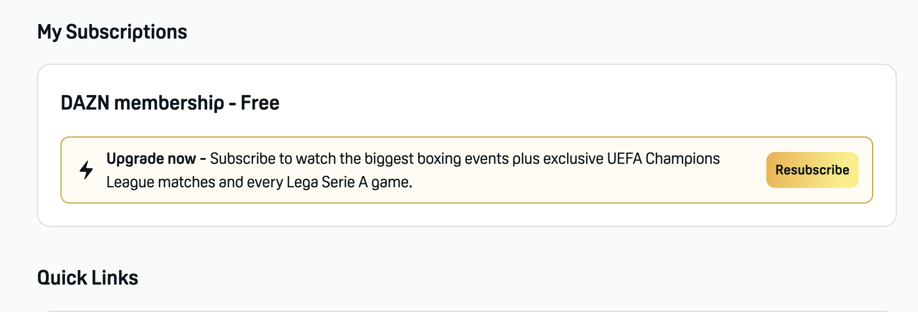Click the word "Subscriptions" in page heading
This screenshot has height=312, width=918.
point(127,32)
